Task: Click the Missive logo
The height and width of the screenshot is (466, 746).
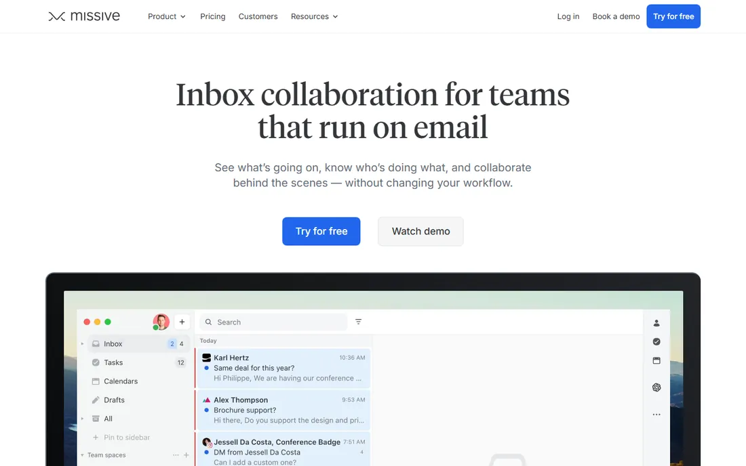Action: coord(83,16)
